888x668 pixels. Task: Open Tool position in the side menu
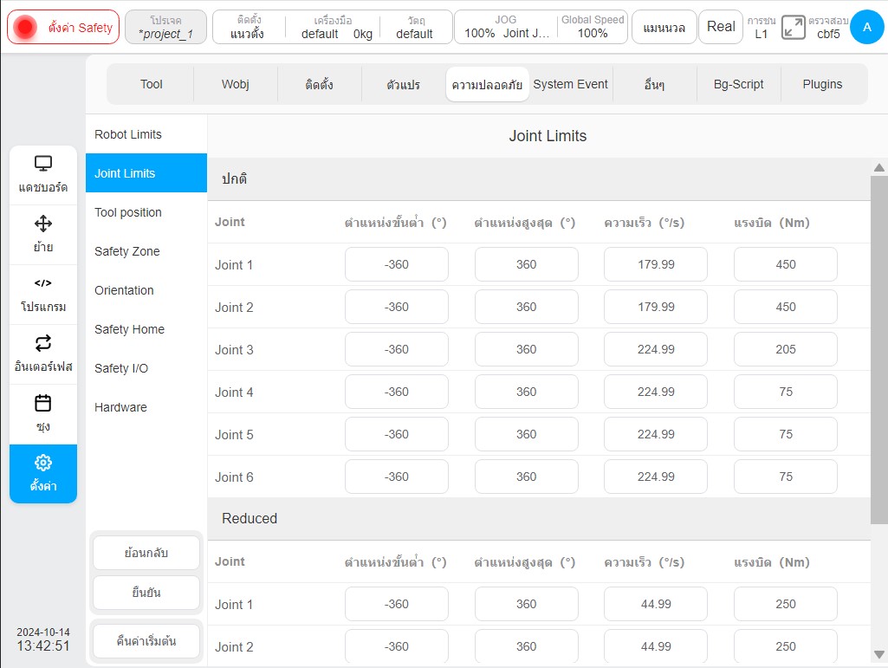point(146,212)
